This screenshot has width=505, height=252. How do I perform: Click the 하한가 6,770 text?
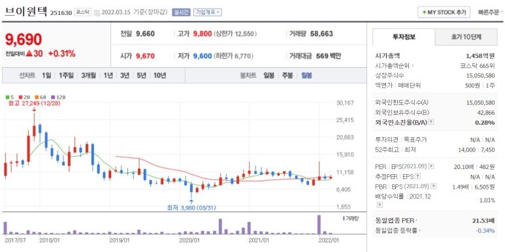tap(233, 56)
